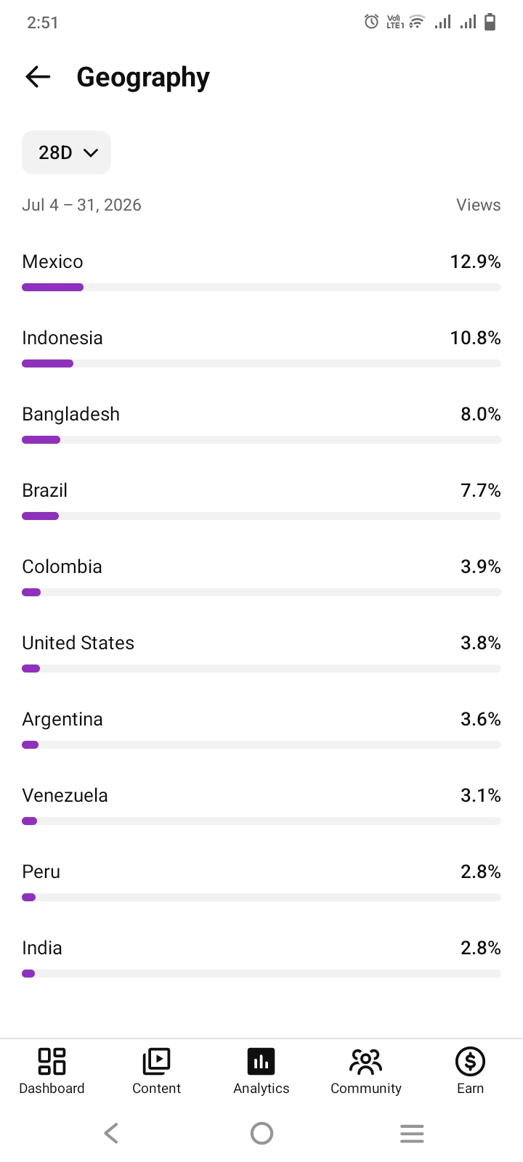Open the Content icon tab
The height and width of the screenshot is (1162, 523).
tap(156, 1061)
